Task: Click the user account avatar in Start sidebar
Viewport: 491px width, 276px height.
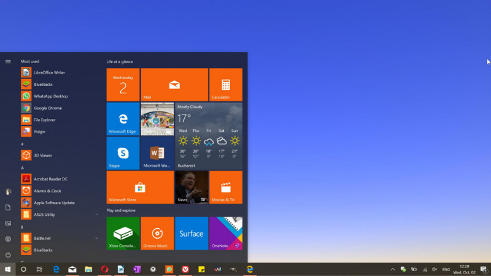Action: point(9,191)
